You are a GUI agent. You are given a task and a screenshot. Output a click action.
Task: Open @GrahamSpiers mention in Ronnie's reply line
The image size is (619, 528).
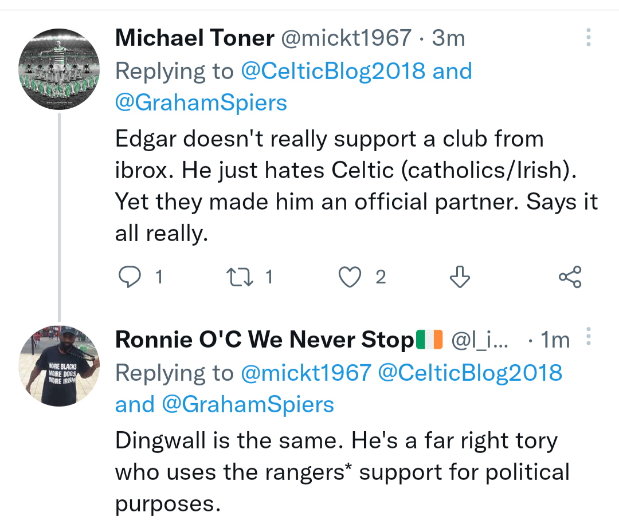[248, 405]
